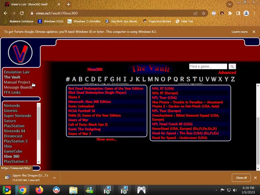Go to Emulation Lair in sidebar
The image size is (260, 195).
(x=17, y=72)
